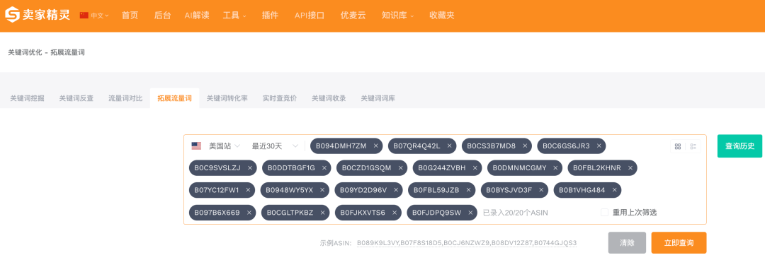Remove ASIN tag B07YC12FW1
This screenshot has height=272, width=765.
(x=248, y=190)
